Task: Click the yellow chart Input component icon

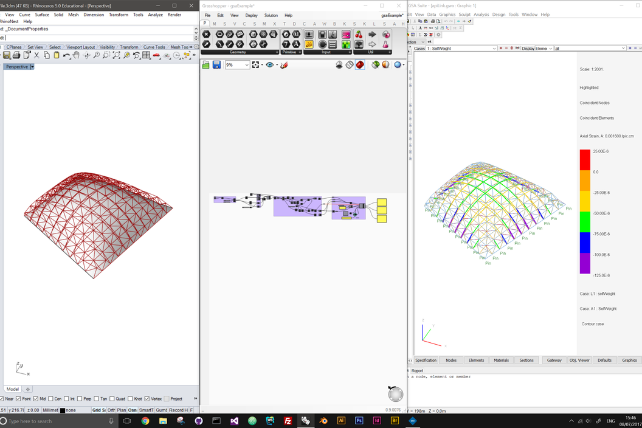Action: (309, 44)
